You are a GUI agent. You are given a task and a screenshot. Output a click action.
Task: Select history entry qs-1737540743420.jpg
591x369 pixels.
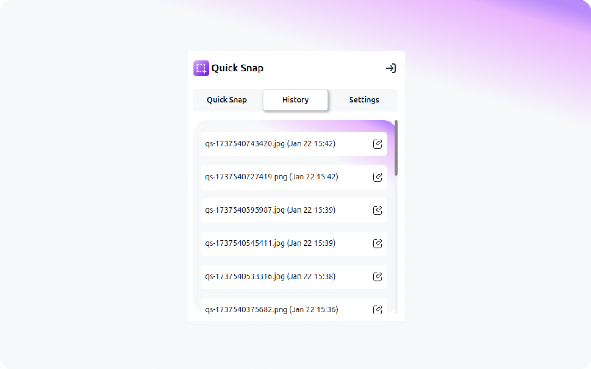pos(270,144)
